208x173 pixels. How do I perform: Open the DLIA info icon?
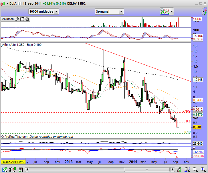tap(20, 3)
